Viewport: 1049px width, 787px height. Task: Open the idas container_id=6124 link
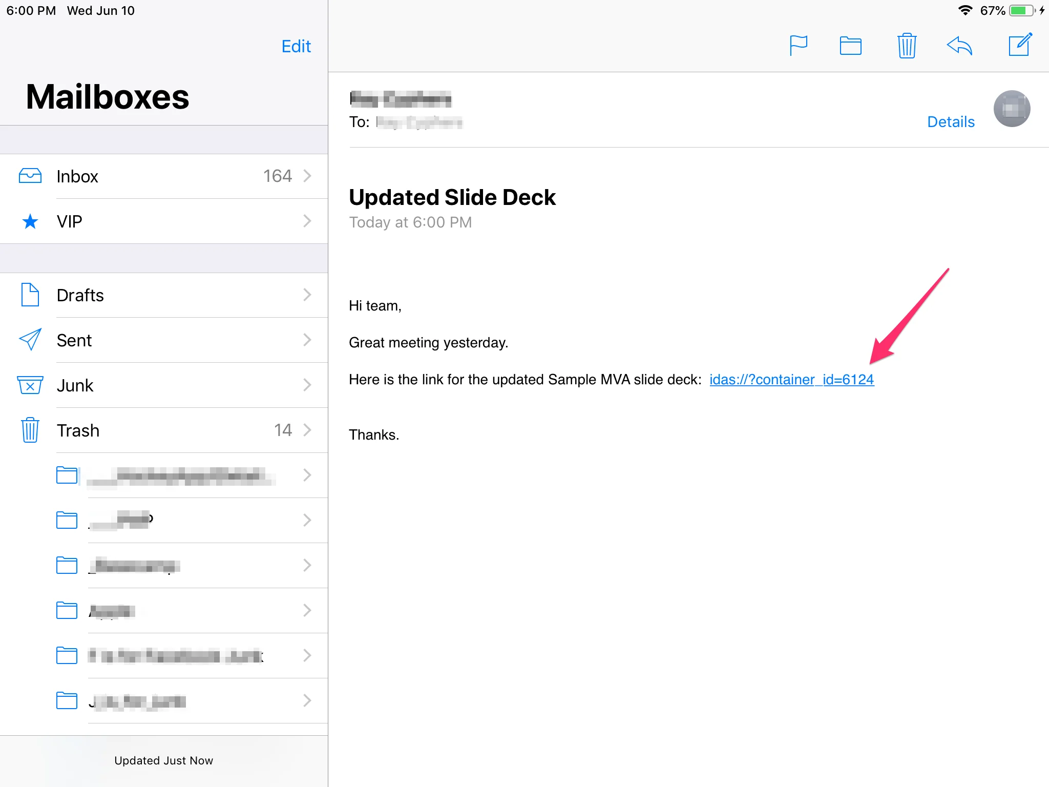[x=791, y=380]
